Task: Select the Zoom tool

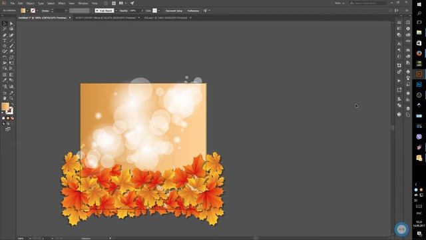Action: [x=11, y=98]
